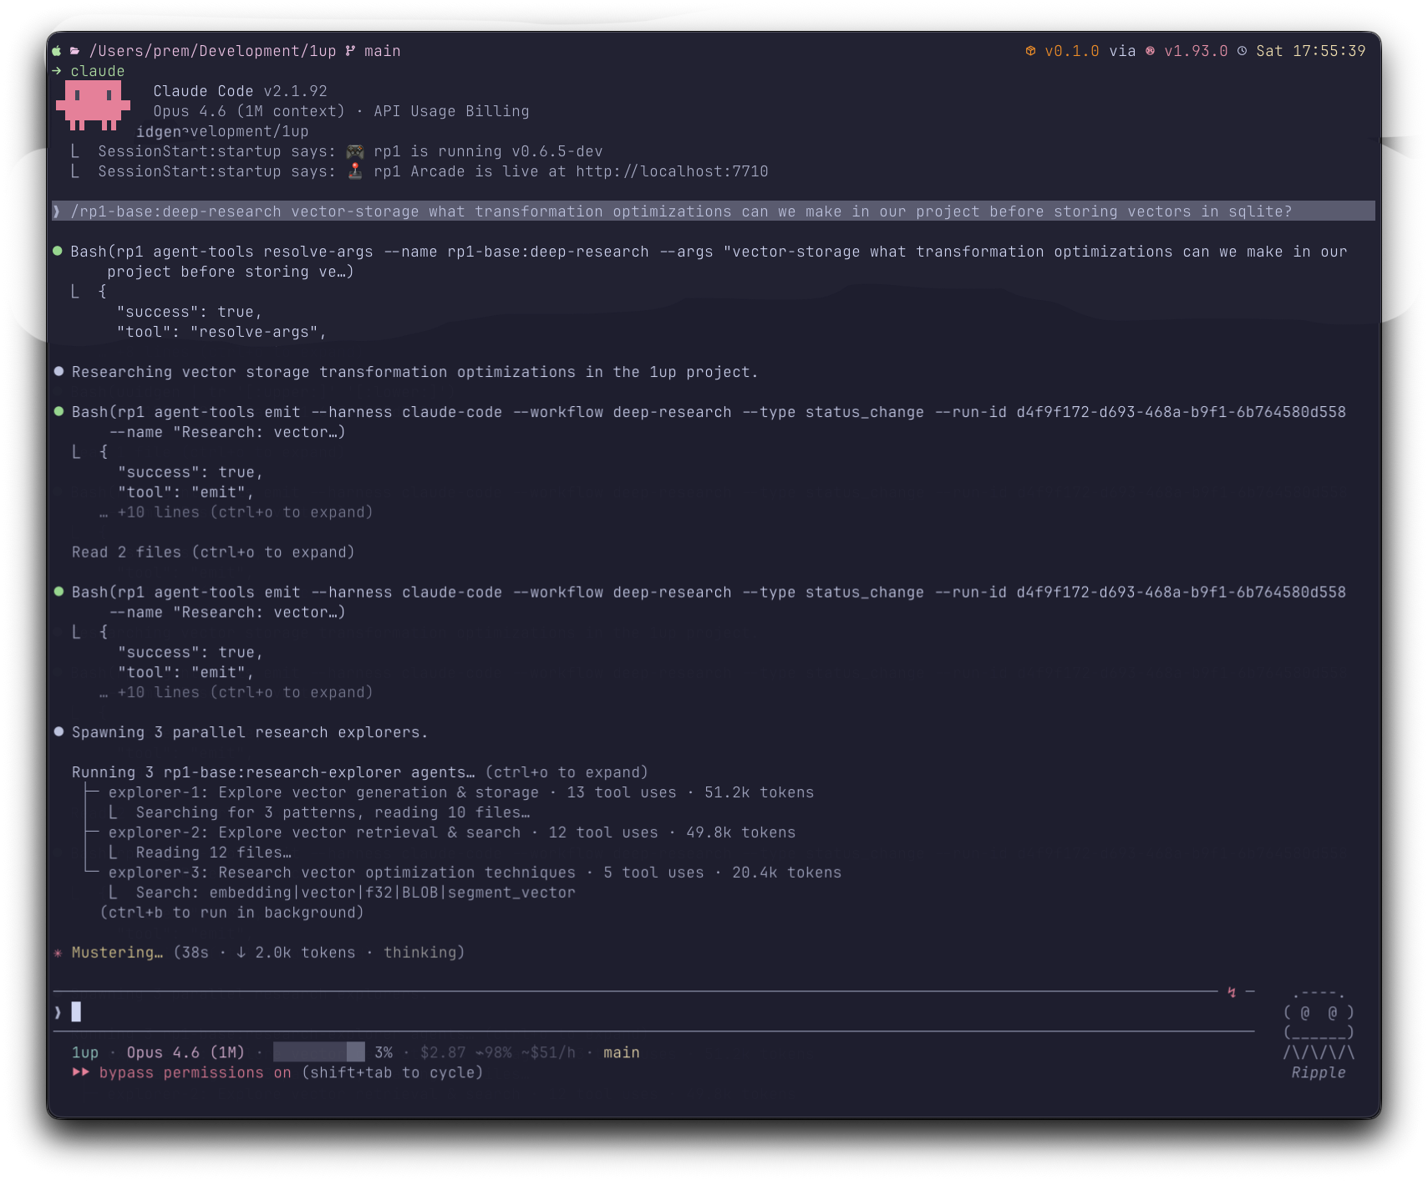Select explorer-1 vector generation & storage row

click(x=460, y=792)
